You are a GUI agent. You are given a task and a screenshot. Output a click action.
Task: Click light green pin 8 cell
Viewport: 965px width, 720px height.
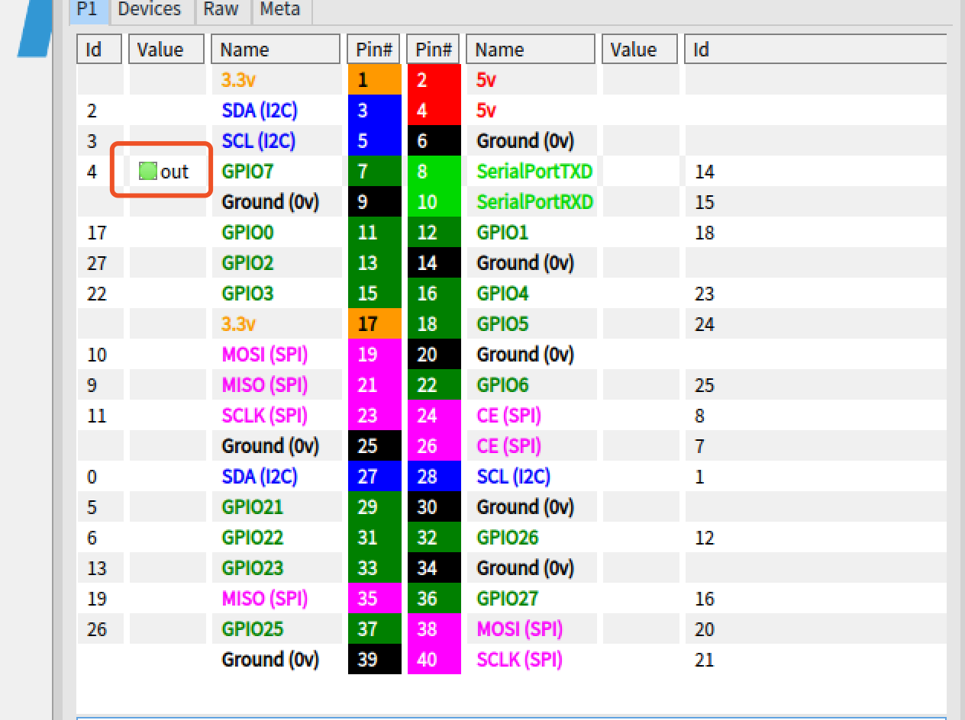click(434, 171)
